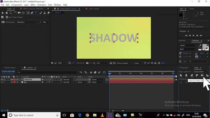210x118 pixels.
Task: Open the Bold font style dropdown
Action: coord(188,49)
